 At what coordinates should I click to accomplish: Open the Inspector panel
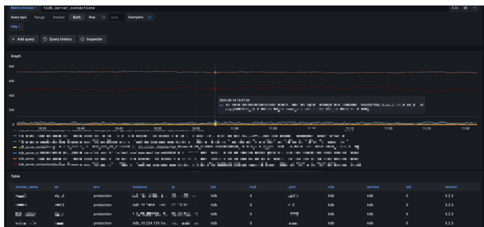(92, 39)
